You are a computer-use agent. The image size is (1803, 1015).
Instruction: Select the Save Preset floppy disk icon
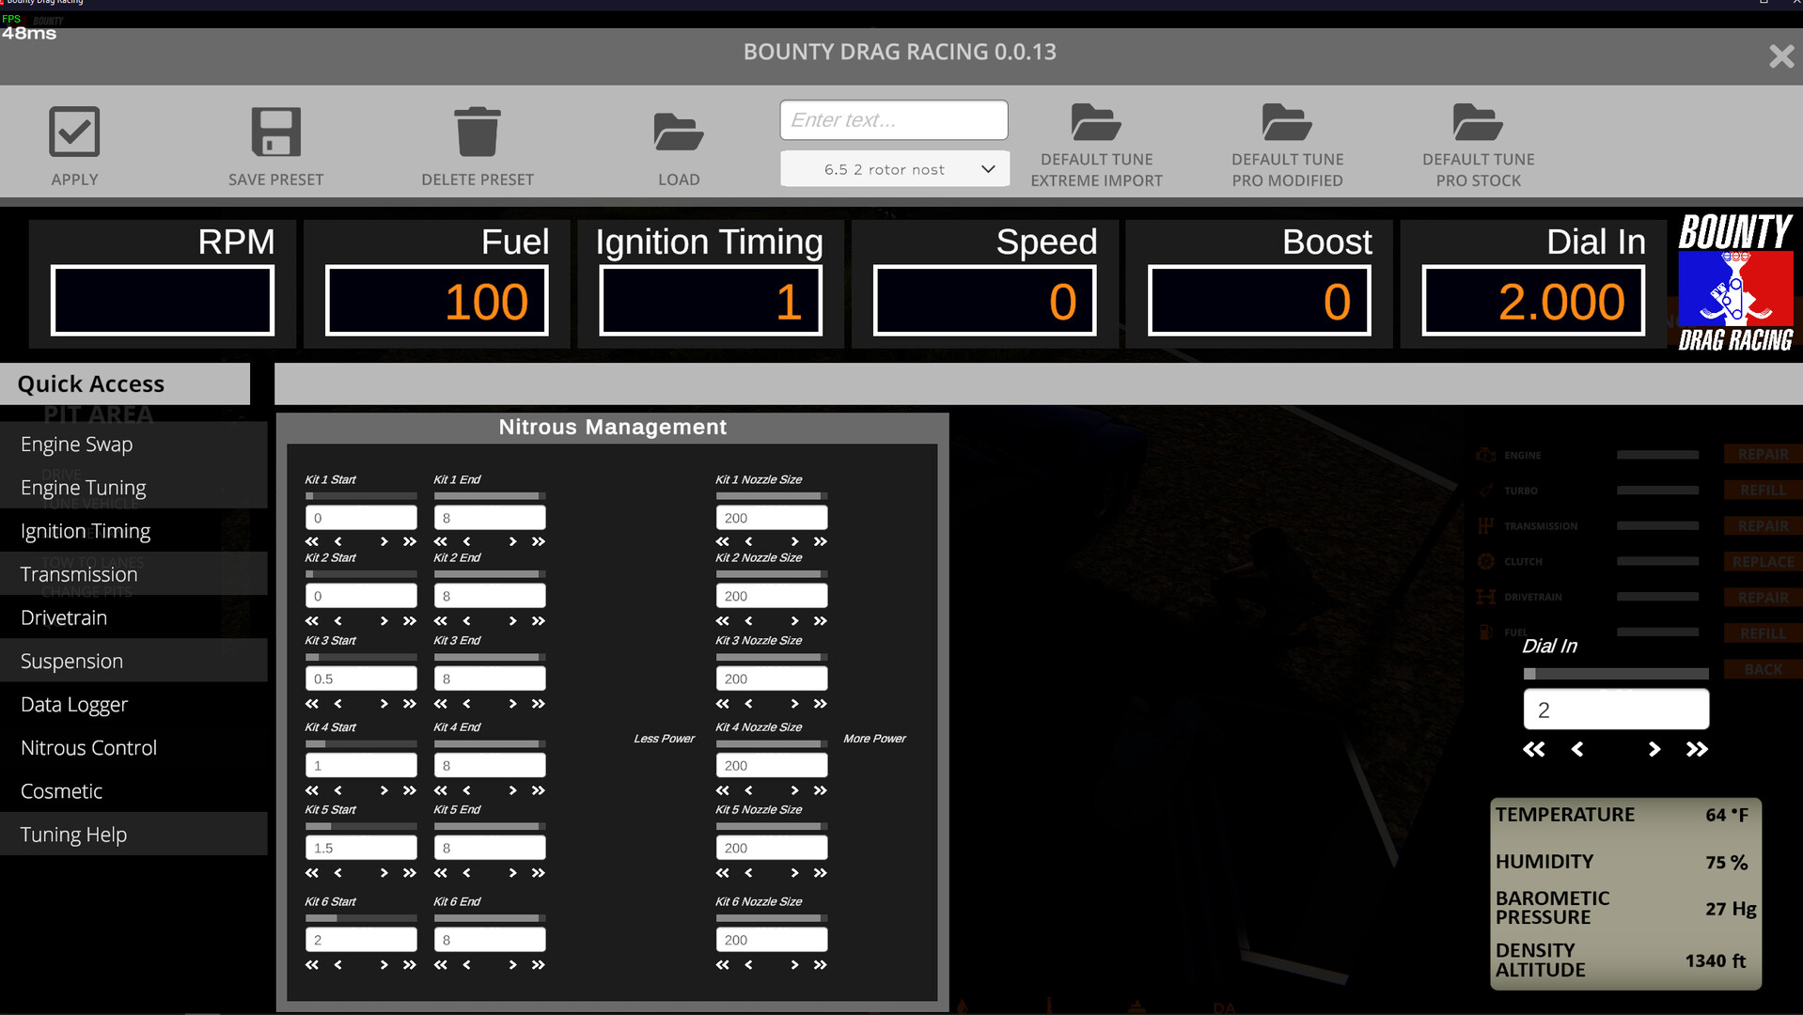(x=275, y=130)
